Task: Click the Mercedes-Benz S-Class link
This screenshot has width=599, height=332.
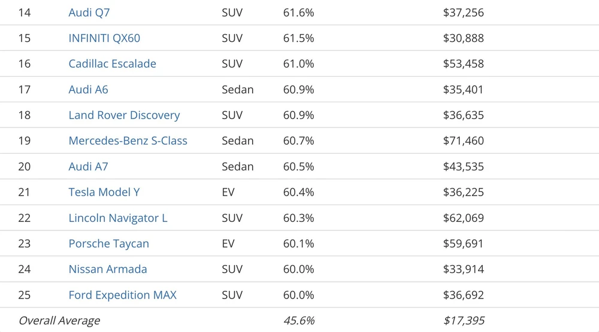Action: click(x=128, y=141)
